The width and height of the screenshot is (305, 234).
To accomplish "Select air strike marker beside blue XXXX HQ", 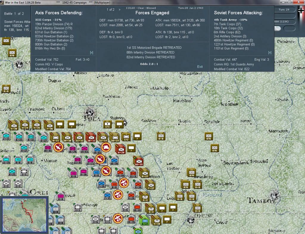I will pyautogui.click(x=106, y=171).
